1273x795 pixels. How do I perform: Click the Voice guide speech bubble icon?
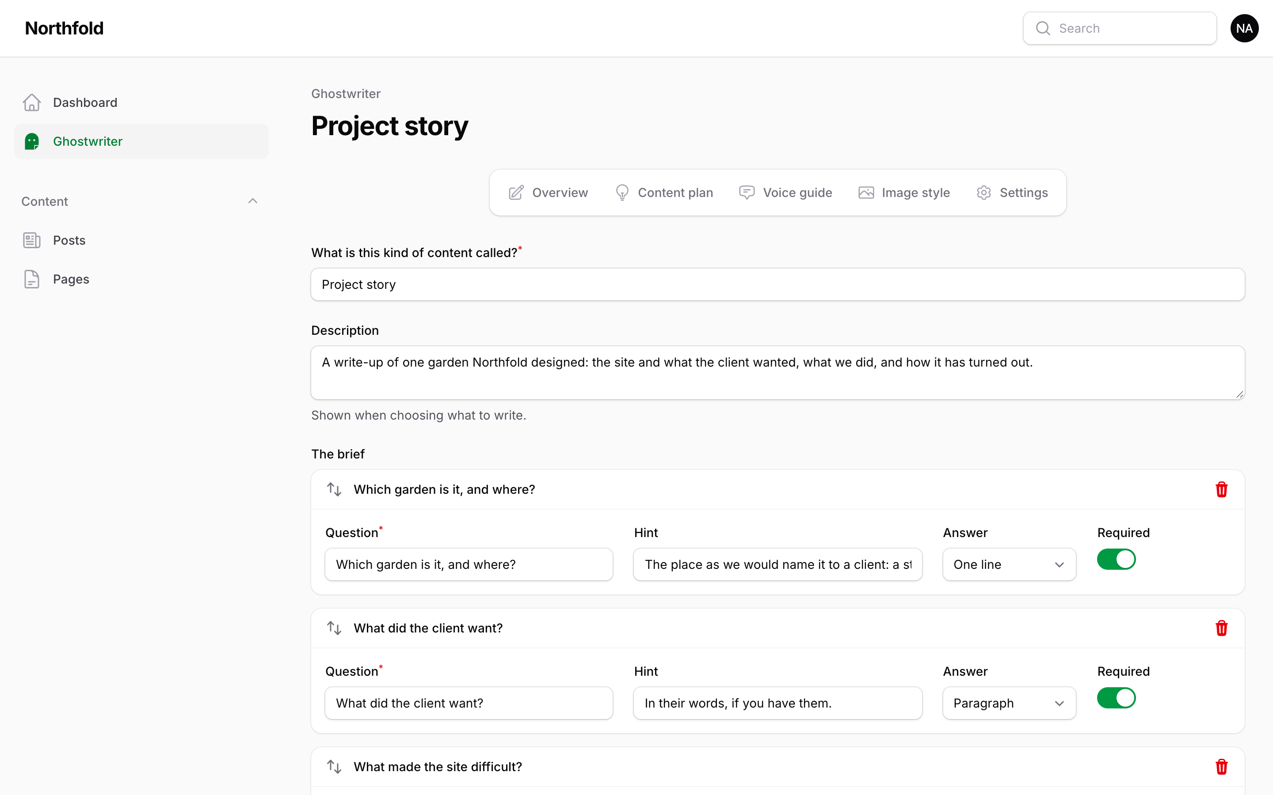point(747,193)
